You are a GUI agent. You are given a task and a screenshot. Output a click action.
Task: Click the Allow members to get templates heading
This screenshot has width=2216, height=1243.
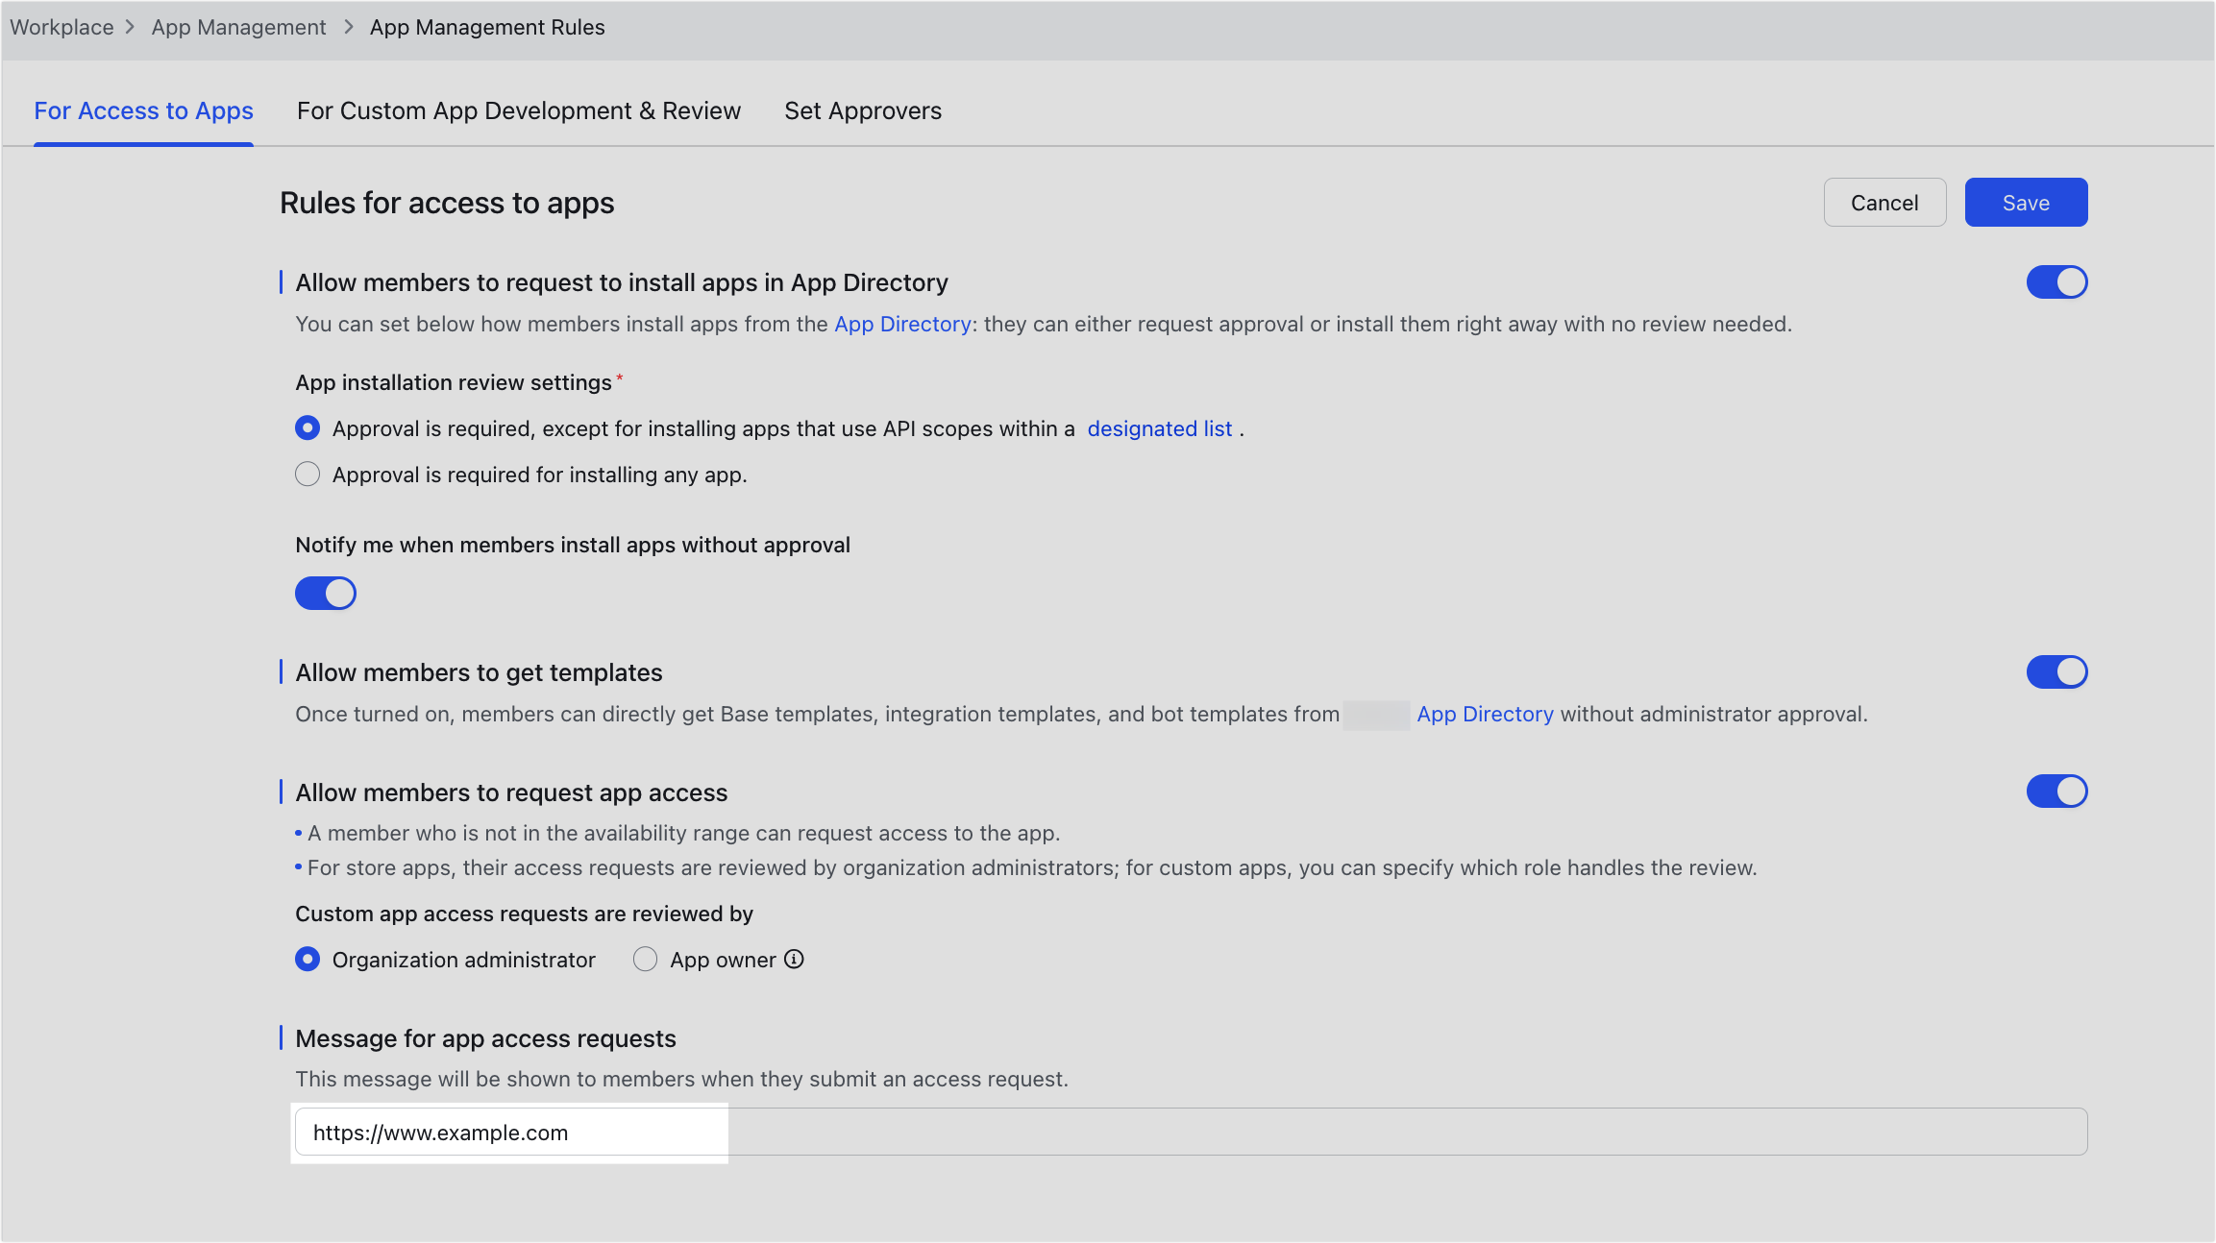[x=479, y=672]
